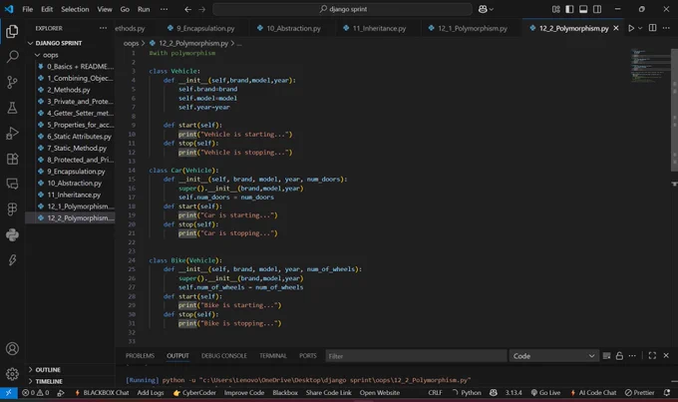Click Share Code Link in status bar

click(x=329, y=392)
